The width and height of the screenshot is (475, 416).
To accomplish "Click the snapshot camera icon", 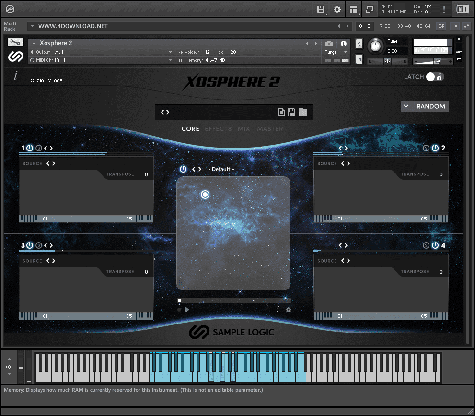I will pos(329,44).
